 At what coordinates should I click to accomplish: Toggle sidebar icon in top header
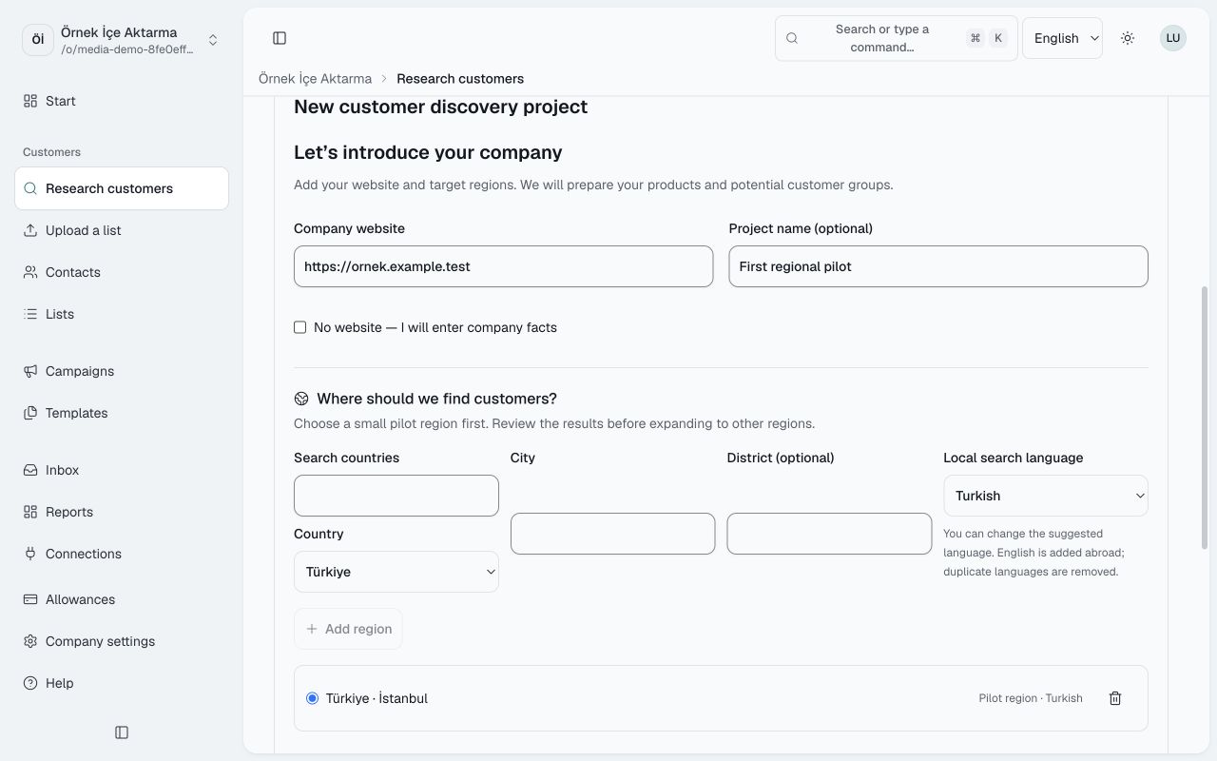280,38
